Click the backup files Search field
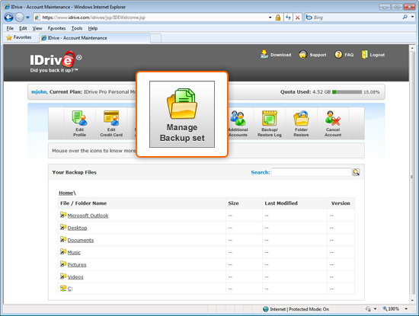The height and width of the screenshot is (316, 419). [x=312, y=172]
